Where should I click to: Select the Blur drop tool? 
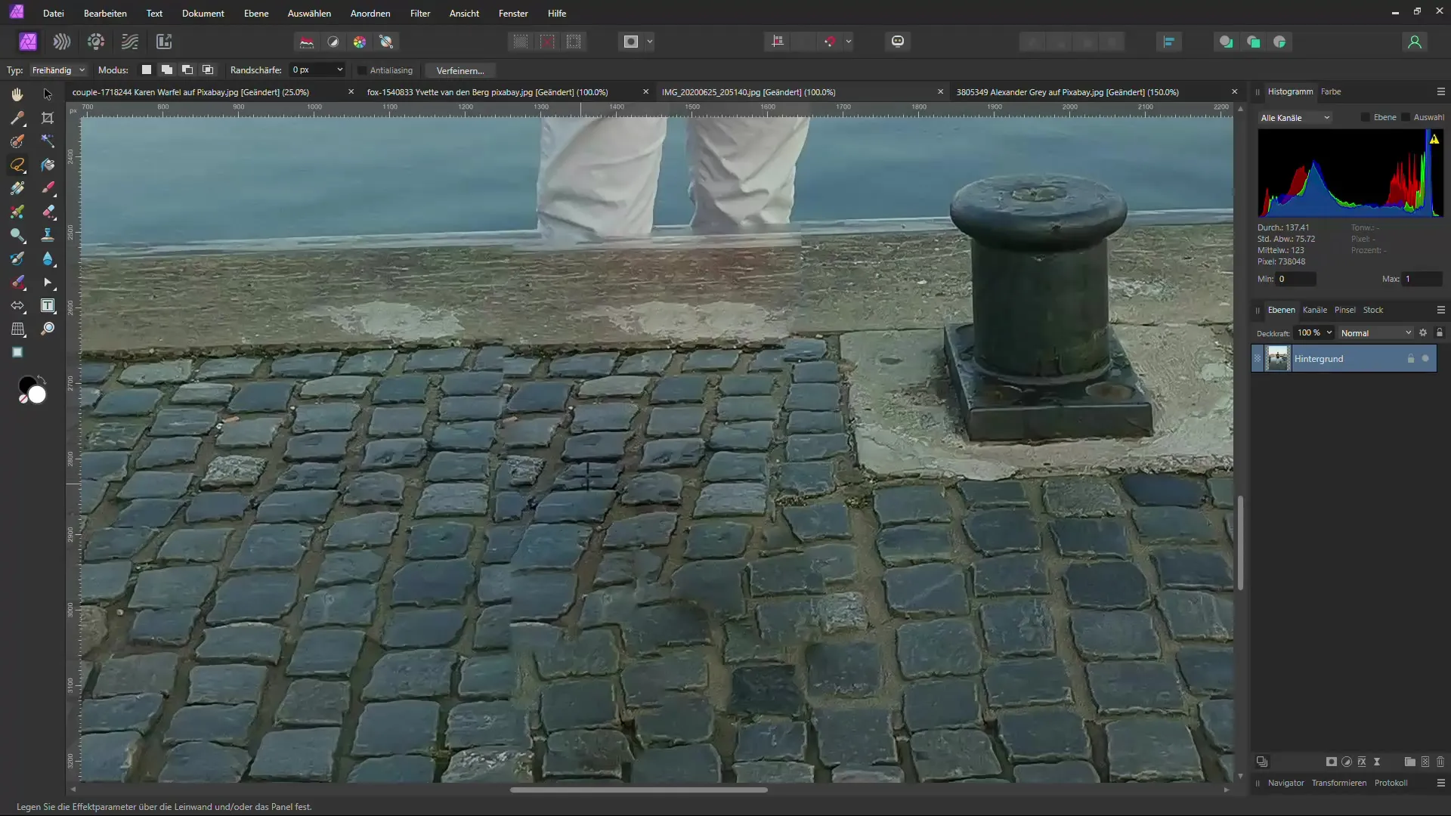[x=48, y=258]
